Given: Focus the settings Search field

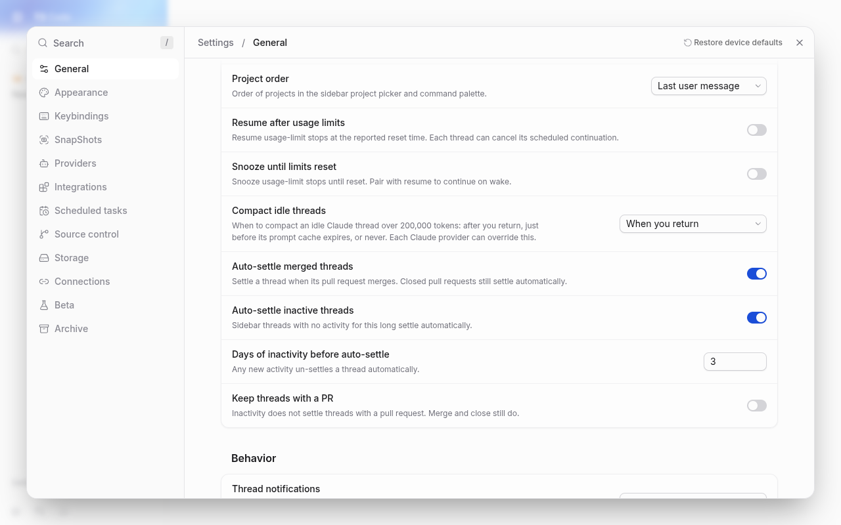Looking at the screenshot, I should 105,43.
